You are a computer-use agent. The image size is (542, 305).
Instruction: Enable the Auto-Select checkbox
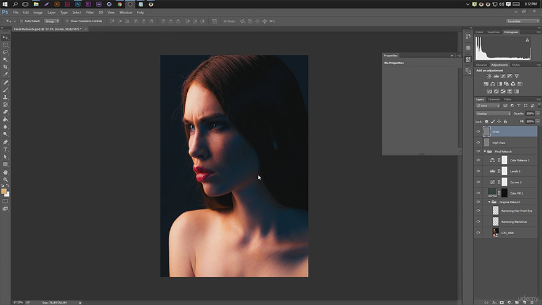pyautogui.click(x=21, y=21)
